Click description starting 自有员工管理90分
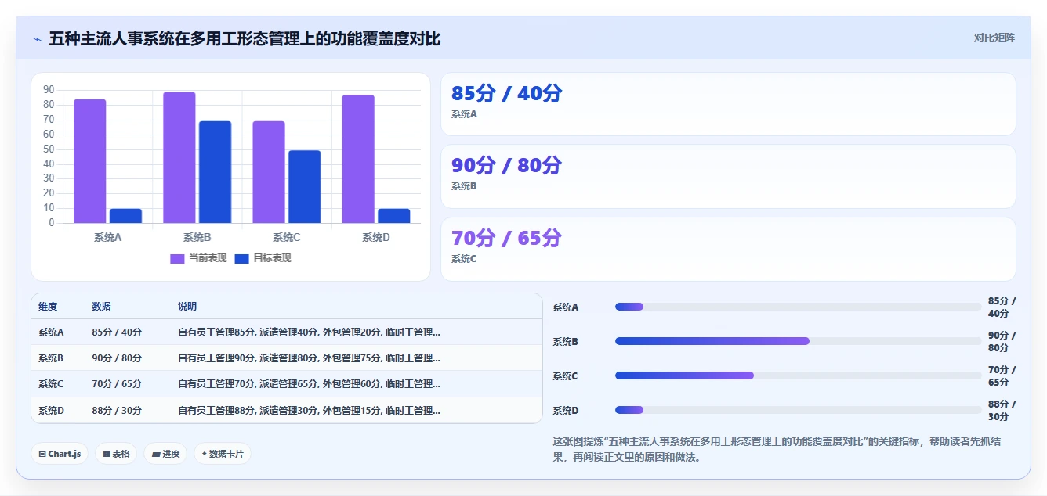Screen dimensions: 1047x496 click(309, 358)
